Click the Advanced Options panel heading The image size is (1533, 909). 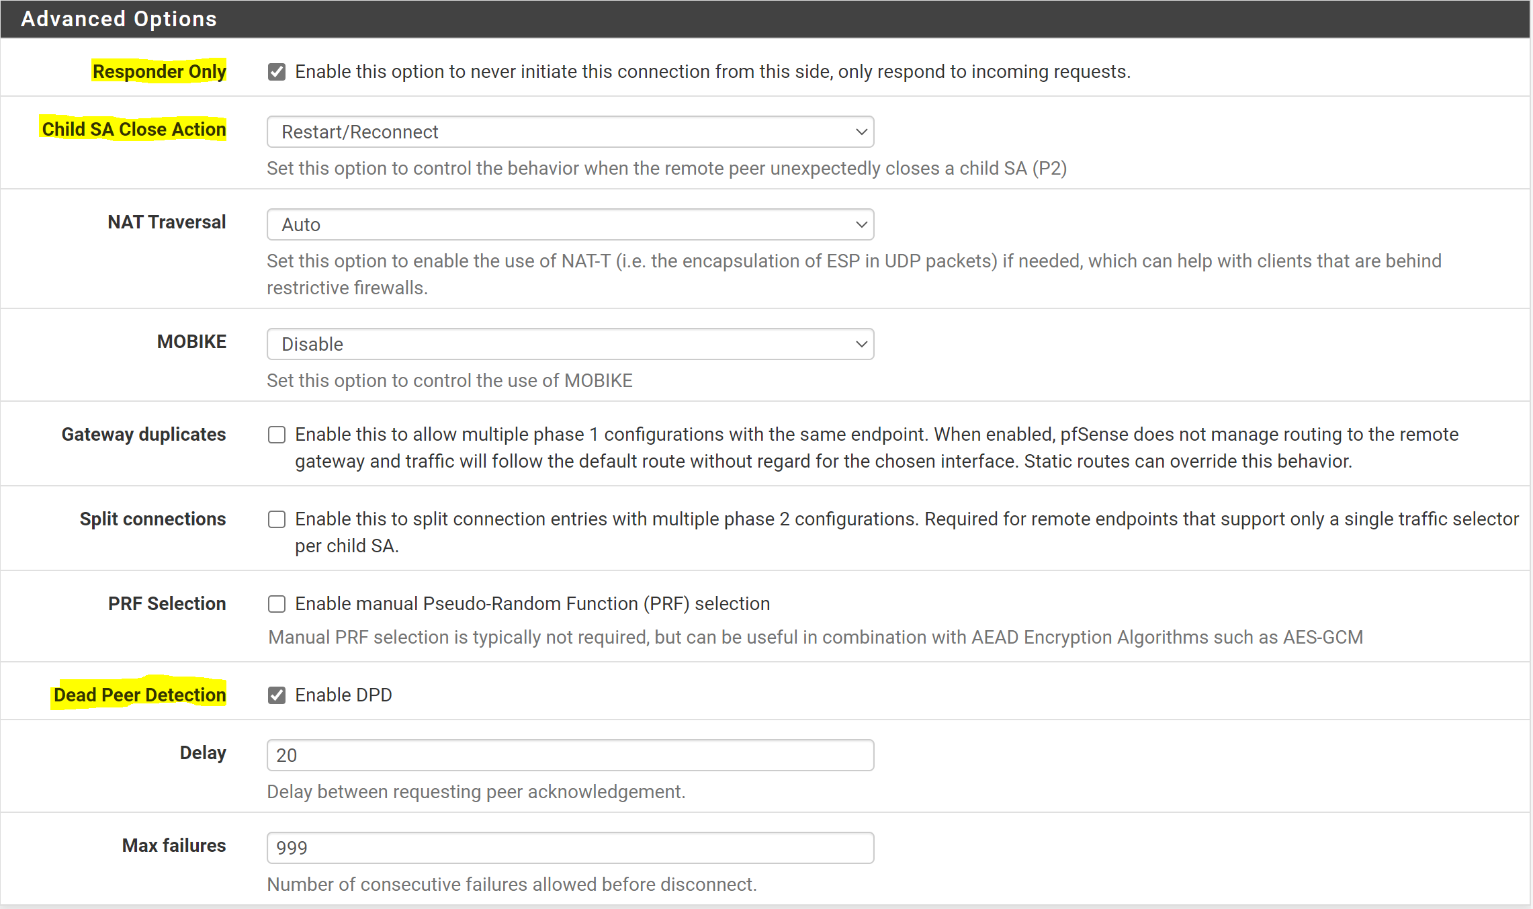(119, 19)
